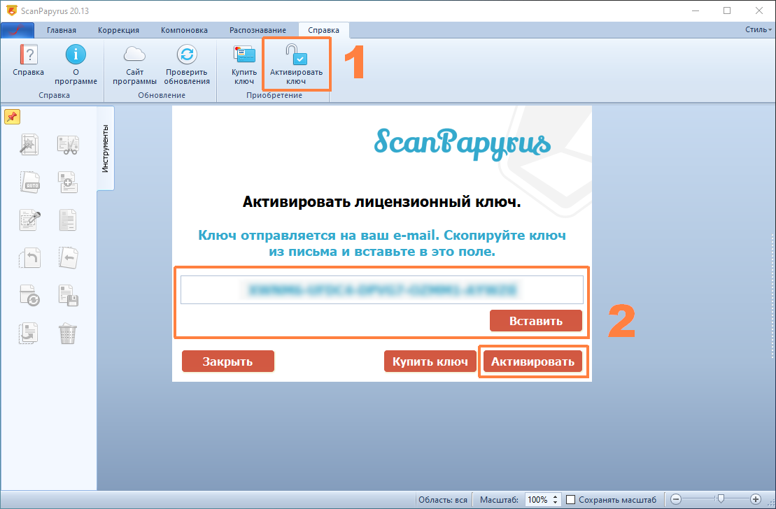
Task: Toggle the yellow pin icon in tools panel
Action: [x=12, y=117]
